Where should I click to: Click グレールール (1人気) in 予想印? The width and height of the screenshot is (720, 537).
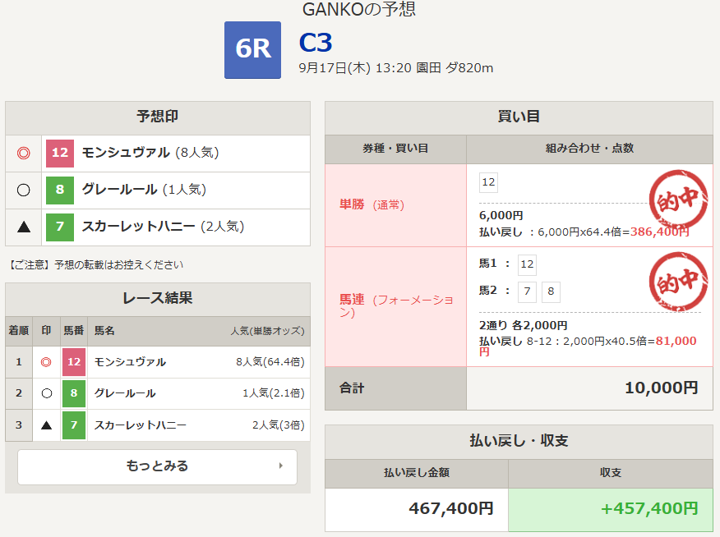click(144, 190)
